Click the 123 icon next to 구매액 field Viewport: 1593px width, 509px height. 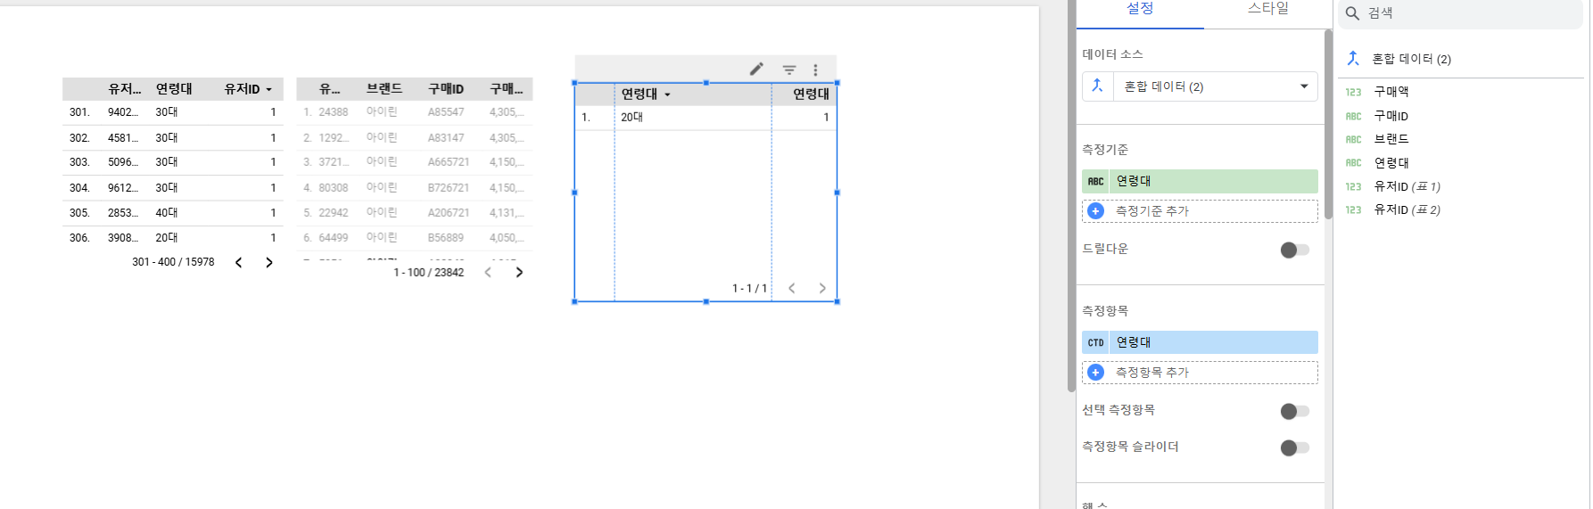click(x=1353, y=92)
